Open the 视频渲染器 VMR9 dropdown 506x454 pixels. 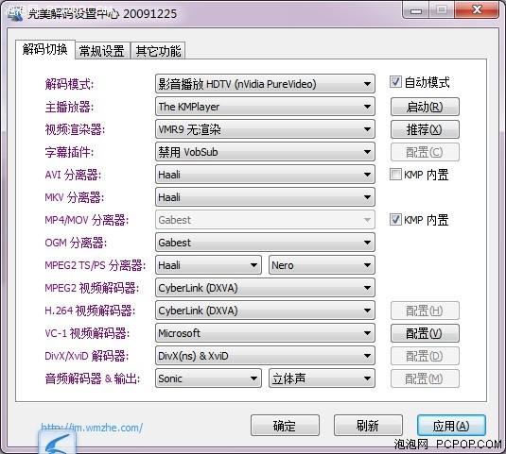coord(265,129)
